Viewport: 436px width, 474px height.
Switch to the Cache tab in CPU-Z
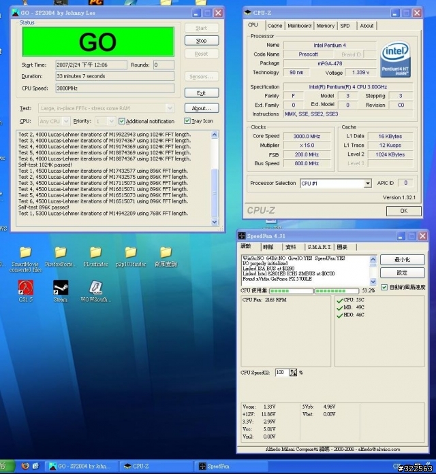[275, 26]
